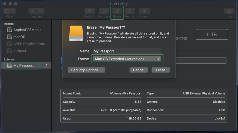Click the First Aid toolbar icon
Viewport: 238px width, 133px height.
tap(90, 11)
